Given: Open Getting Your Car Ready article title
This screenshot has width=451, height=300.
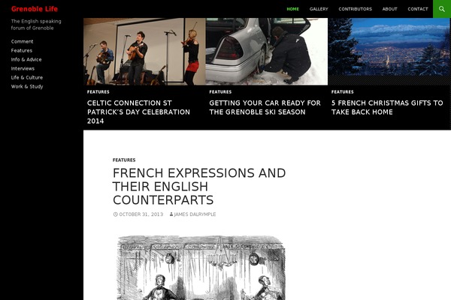Looking at the screenshot, I should (265, 107).
